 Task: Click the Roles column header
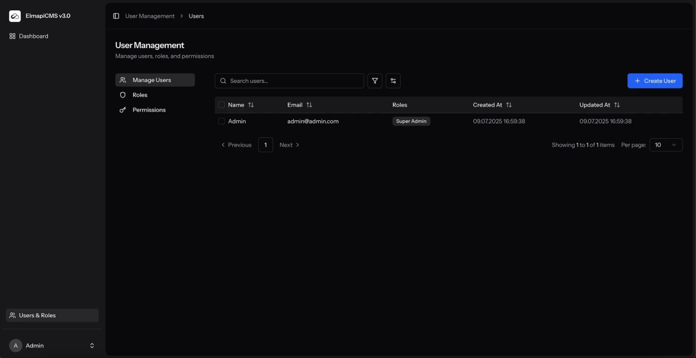400,105
